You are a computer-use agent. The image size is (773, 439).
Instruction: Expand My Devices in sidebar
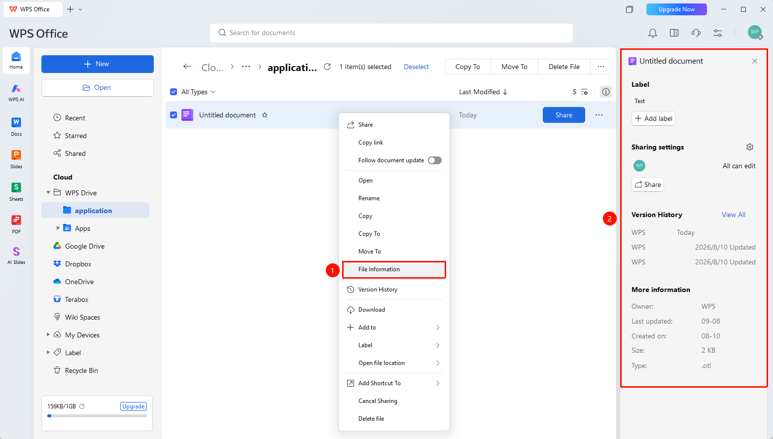[x=48, y=335]
